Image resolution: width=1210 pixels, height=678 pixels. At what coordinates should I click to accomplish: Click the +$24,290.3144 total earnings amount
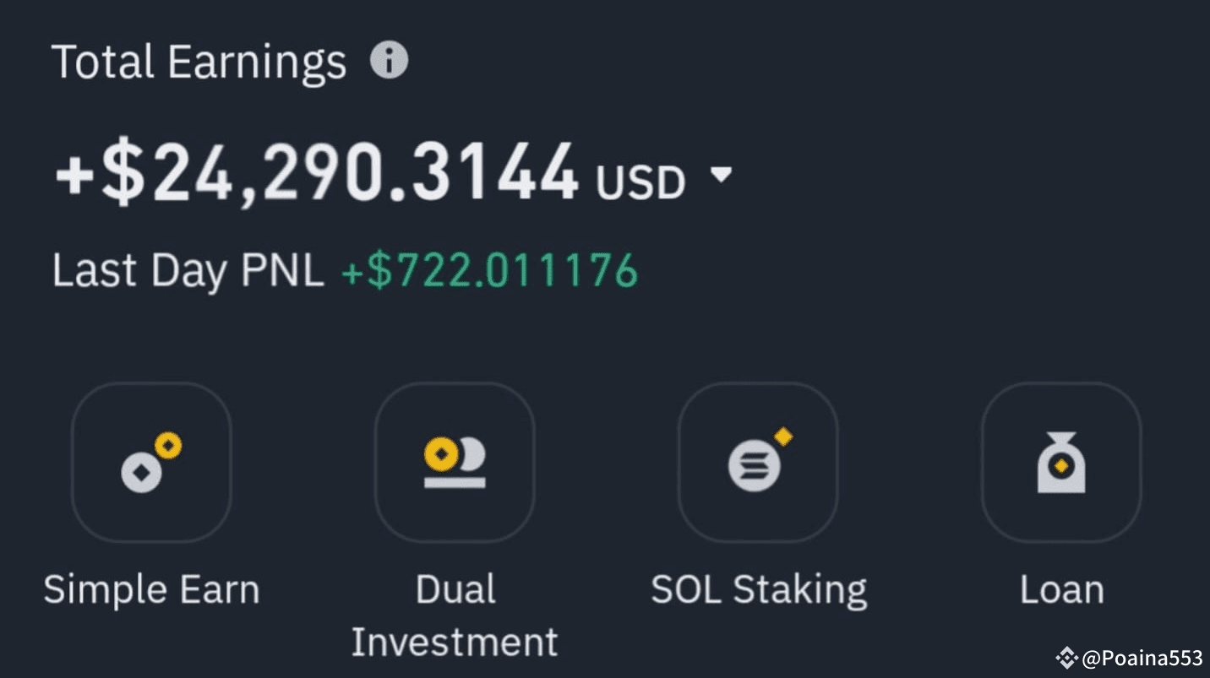click(x=317, y=174)
